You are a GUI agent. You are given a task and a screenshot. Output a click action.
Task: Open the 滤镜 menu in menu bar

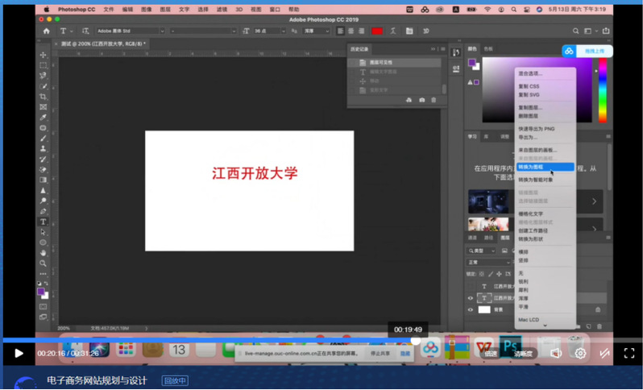[221, 10]
